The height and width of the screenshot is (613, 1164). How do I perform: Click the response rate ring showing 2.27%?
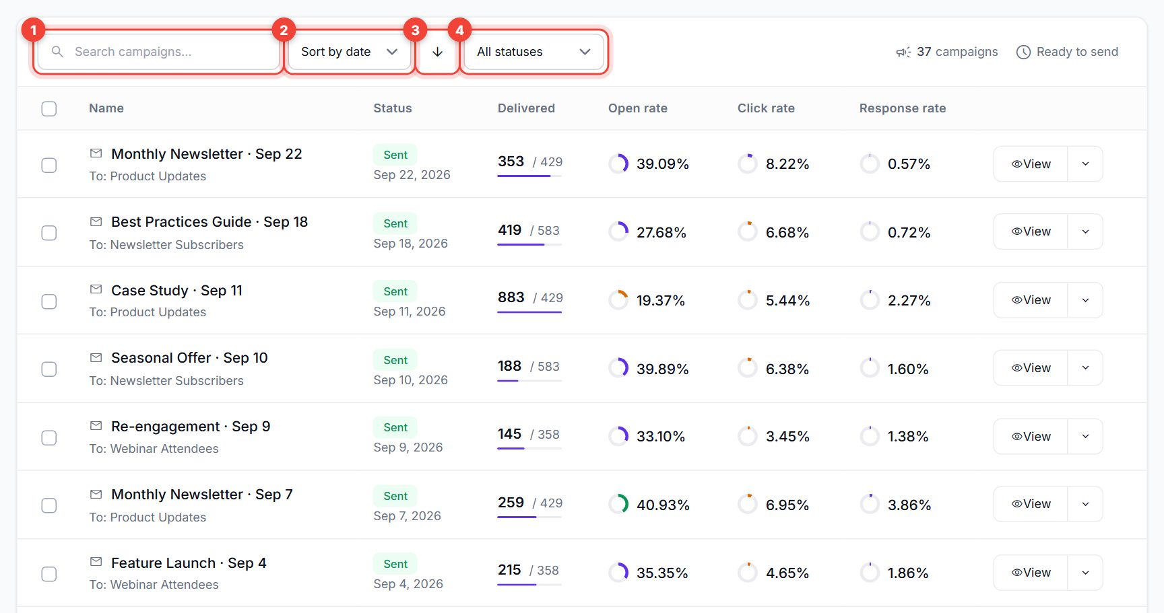pyautogui.click(x=870, y=300)
